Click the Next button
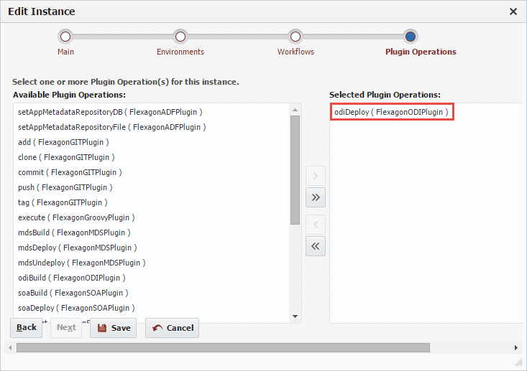Screen dimensions: 527x371 (x=66, y=328)
